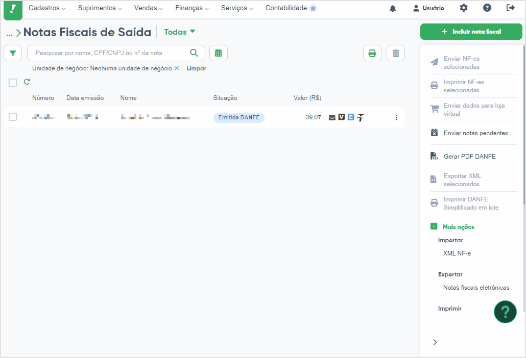This screenshot has width=526, height=358.
Task: Click the envelope icon in invoice row
Action: tap(332, 117)
